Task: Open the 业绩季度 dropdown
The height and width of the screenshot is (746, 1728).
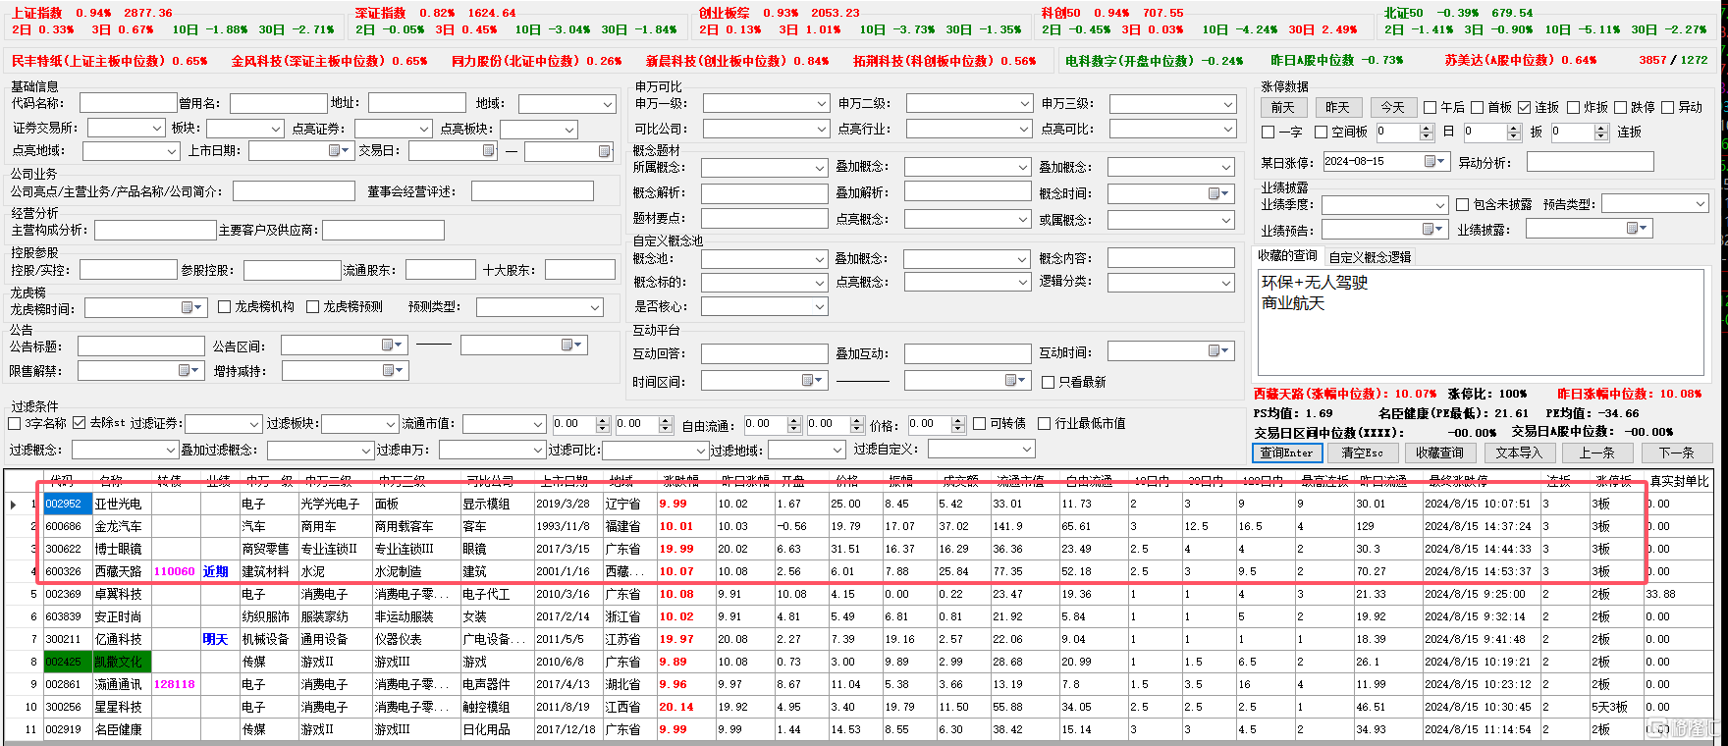Action: point(1439,205)
